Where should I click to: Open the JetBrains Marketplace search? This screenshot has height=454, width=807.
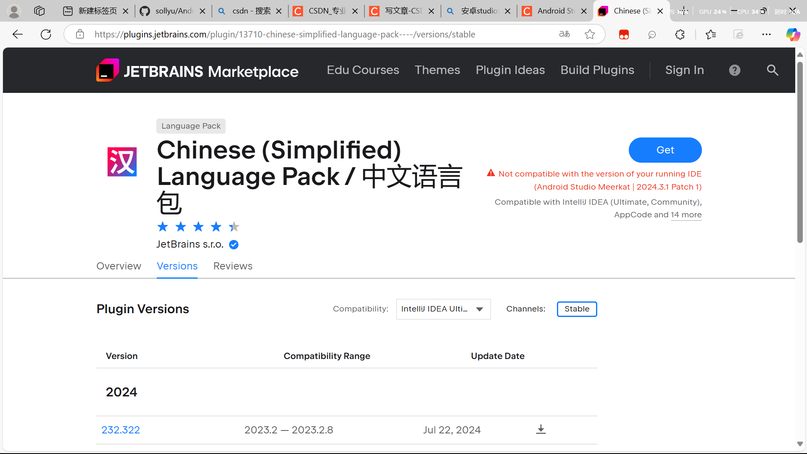pyautogui.click(x=773, y=70)
